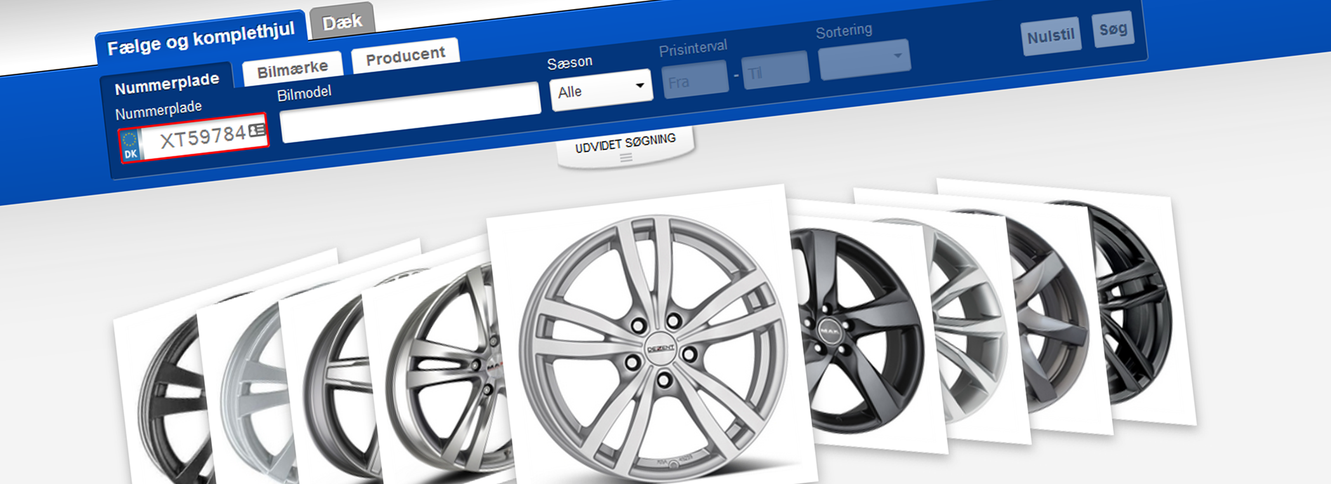This screenshot has height=484, width=1331.
Task: Click the Nulstil button
Action: point(1050,36)
